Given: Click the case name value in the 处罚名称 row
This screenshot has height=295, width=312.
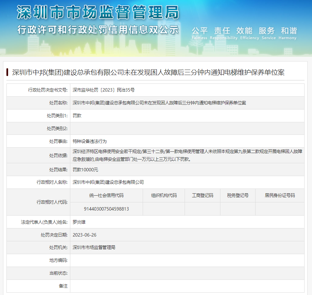Looking at the screenshot, I should tap(159, 103).
